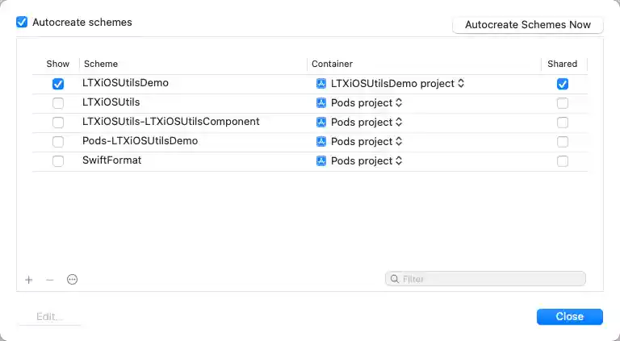Click the Close button
The image size is (620, 341).
(569, 317)
